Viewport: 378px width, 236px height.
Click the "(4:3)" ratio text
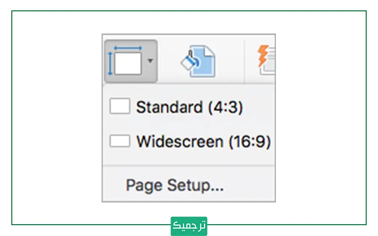coord(225,107)
